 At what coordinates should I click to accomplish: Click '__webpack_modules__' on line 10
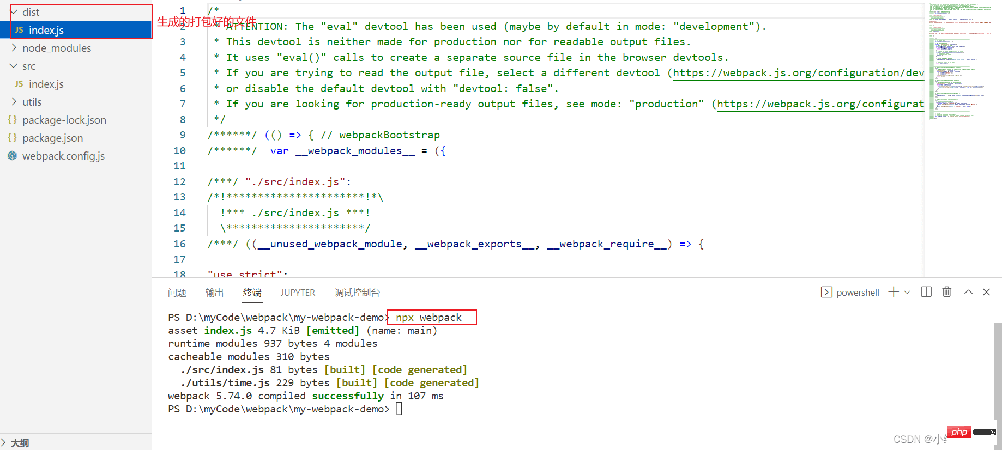pos(355,151)
